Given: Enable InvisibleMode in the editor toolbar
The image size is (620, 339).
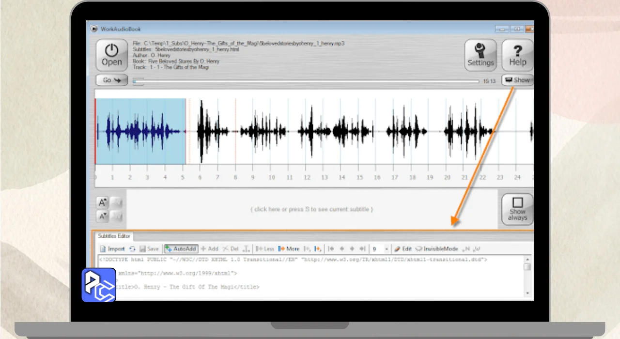Looking at the screenshot, I should 436,249.
